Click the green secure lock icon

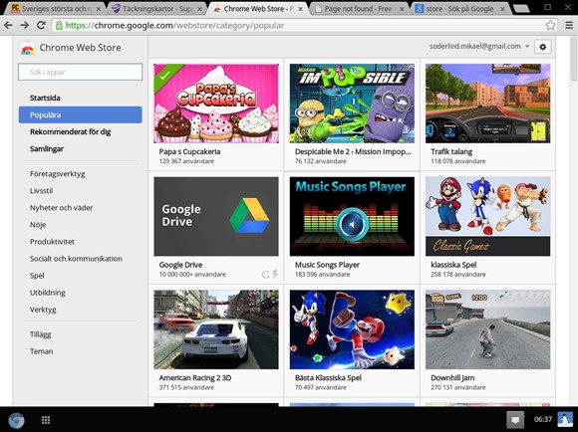pyautogui.click(x=59, y=25)
